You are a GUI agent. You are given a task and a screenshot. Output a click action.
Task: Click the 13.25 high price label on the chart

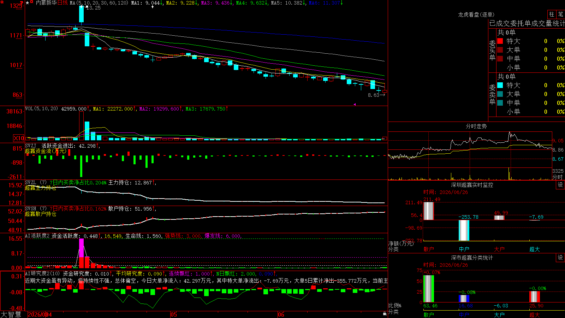[x=93, y=8]
